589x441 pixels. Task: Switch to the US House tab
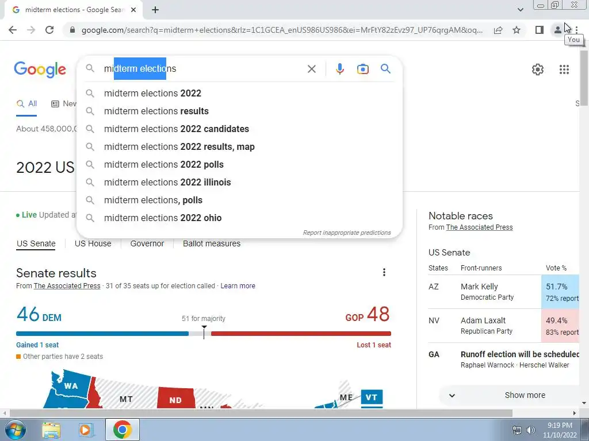tap(93, 243)
